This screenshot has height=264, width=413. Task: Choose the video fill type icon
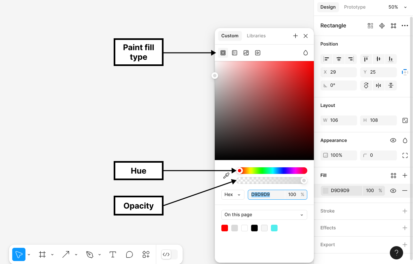point(258,53)
